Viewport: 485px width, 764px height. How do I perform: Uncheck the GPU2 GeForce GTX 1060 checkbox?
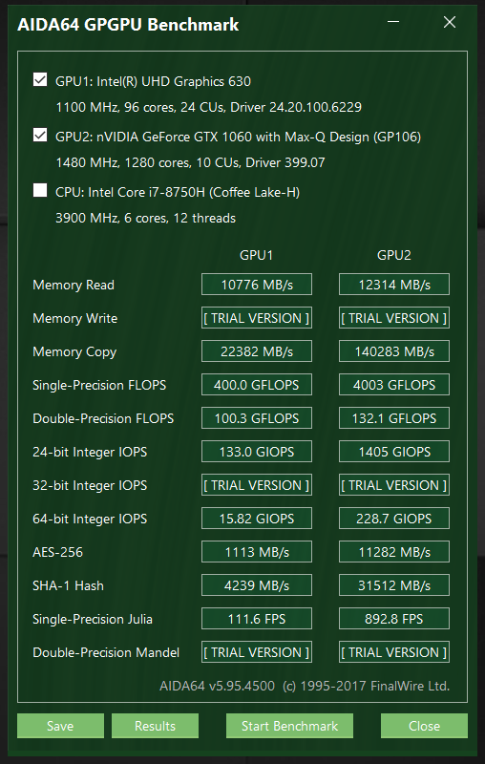pos(40,135)
